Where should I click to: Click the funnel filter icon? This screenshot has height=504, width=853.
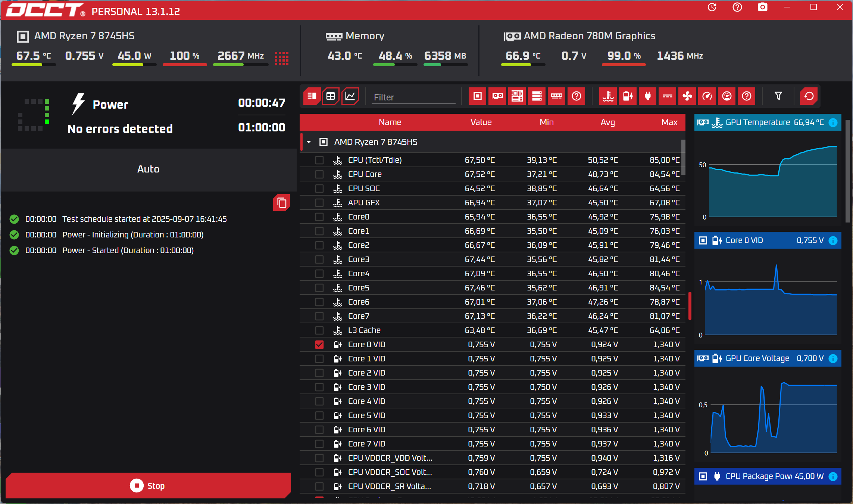click(x=778, y=96)
